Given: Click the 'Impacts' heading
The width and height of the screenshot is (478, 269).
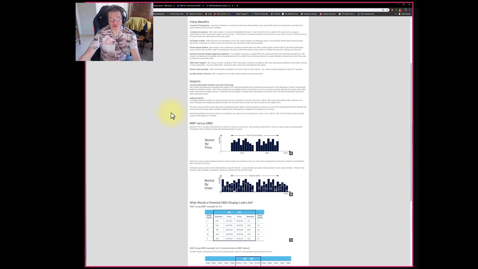Looking at the screenshot, I should point(195,81).
